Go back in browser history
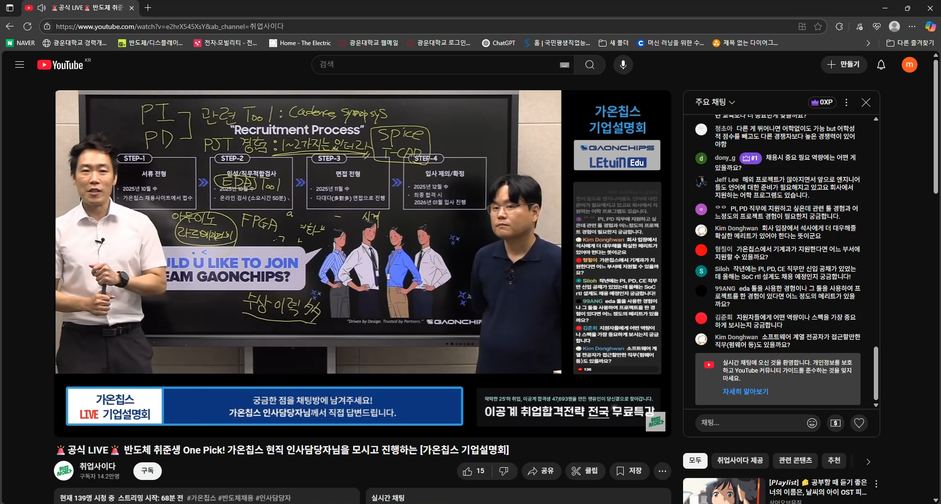The width and height of the screenshot is (941, 504). pos(10,26)
